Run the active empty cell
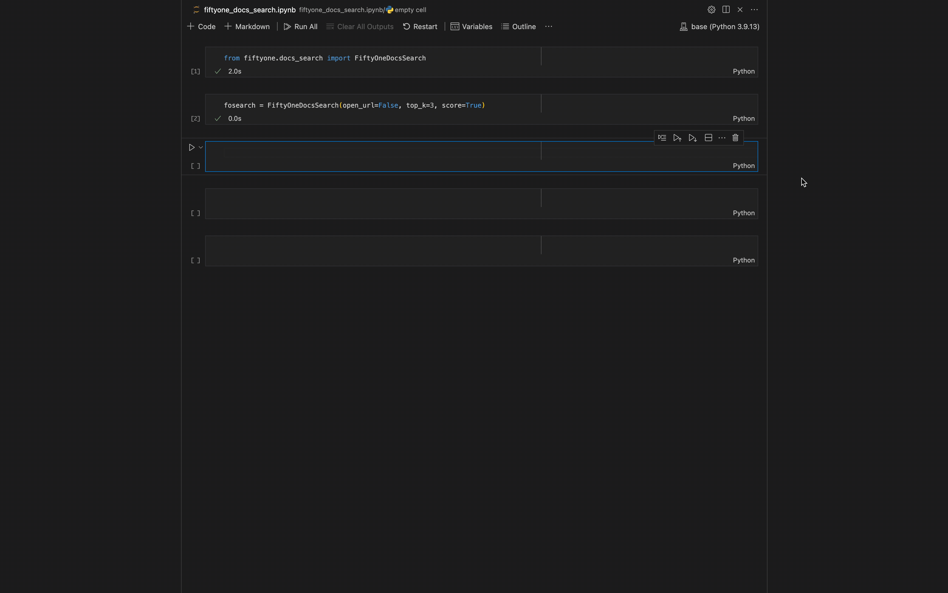 click(x=191, y=147)
